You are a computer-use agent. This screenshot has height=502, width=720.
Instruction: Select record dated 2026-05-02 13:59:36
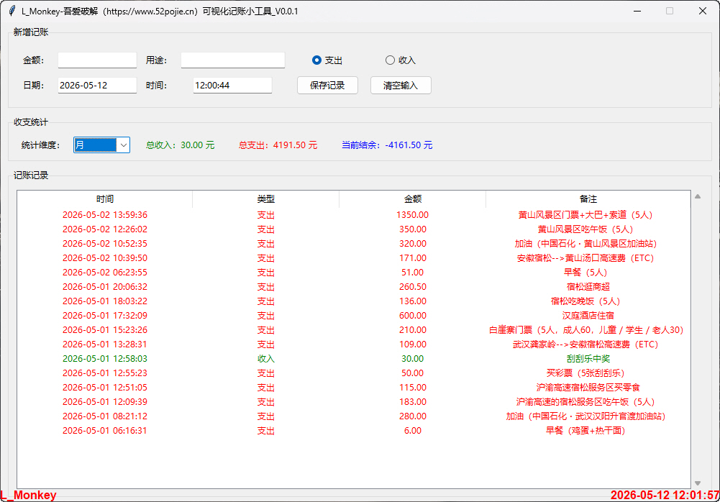pyautogui.click(x=105, y=215)
